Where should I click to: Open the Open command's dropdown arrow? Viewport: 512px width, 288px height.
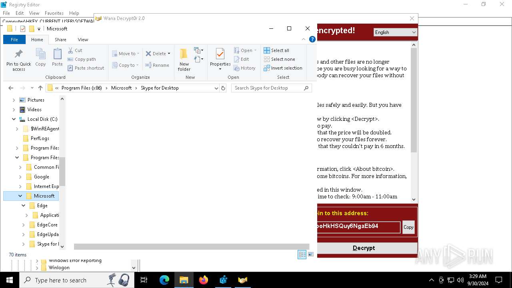click(x=255, y=50)
